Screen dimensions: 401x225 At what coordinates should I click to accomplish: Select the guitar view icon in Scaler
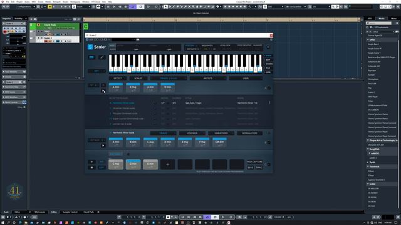click(x=102, y=57)
